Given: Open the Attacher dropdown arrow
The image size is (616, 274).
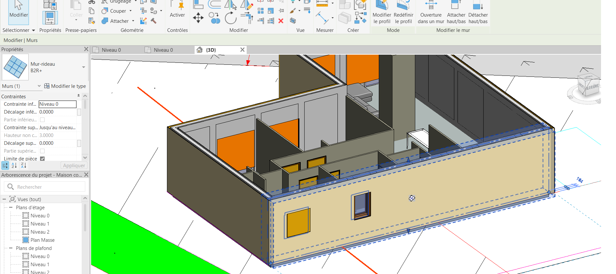Looking at the screenshot, I should click(133, 21).
